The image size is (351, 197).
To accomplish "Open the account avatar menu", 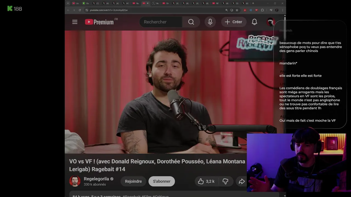I will click(x=270, y=22).
